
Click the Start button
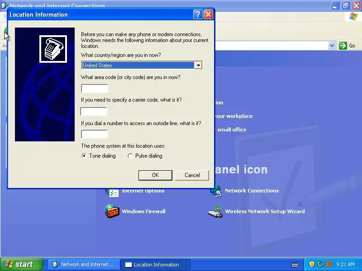click(21, 264)
